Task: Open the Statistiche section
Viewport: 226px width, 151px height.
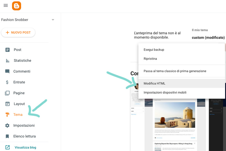Action: point(22,61)
